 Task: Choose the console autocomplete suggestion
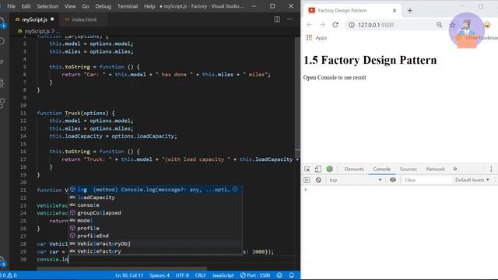[156, 205]
